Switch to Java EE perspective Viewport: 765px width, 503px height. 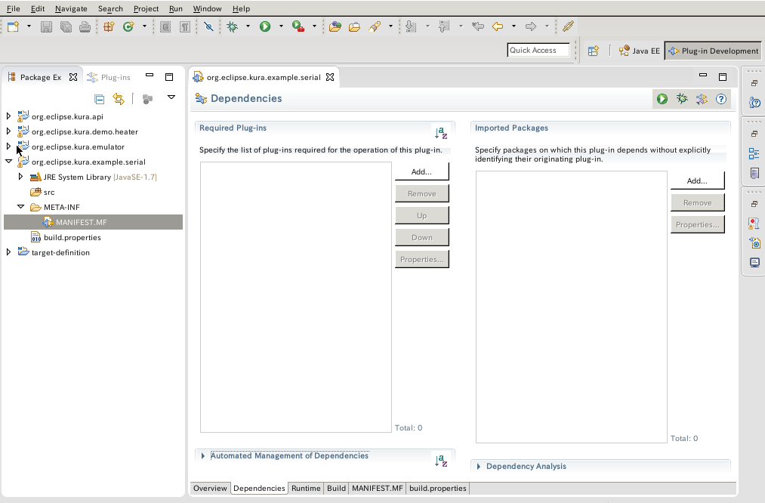coord(639,51)
